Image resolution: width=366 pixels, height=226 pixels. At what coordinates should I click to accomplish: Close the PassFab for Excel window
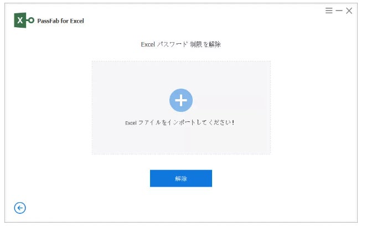[x=349, y=11]
